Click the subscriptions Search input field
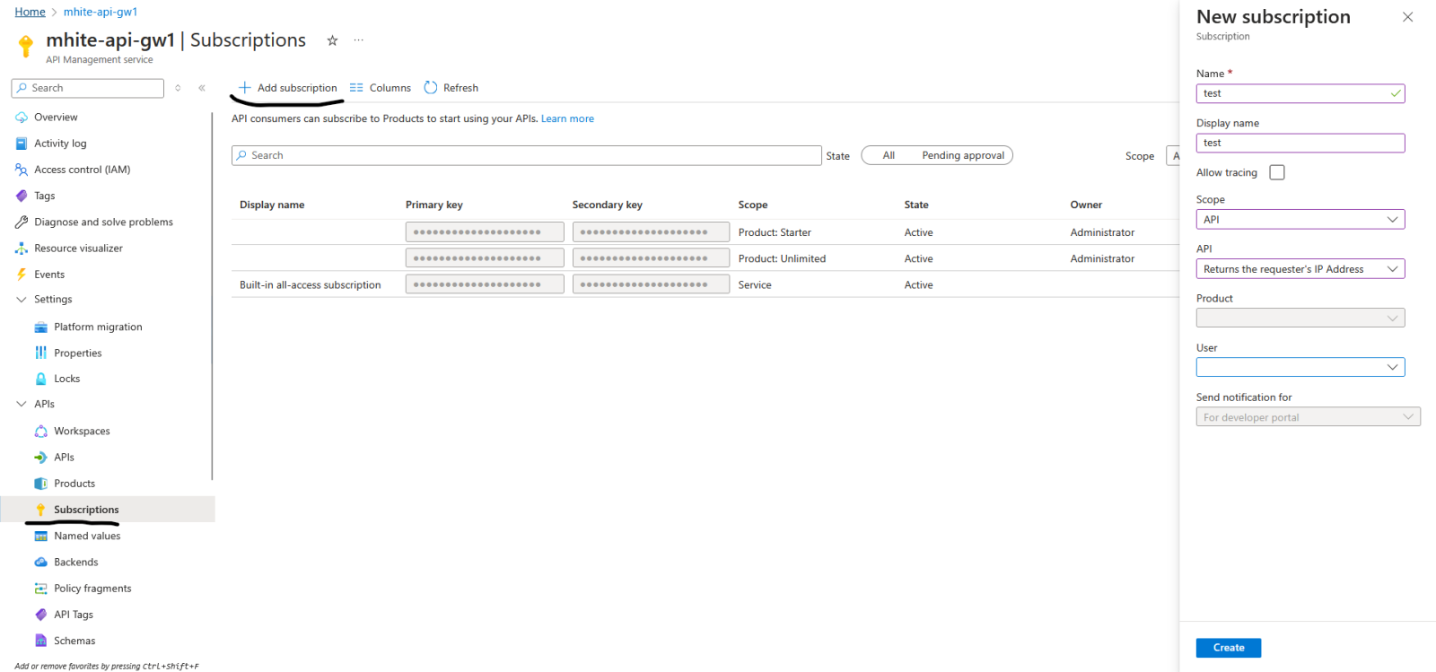Screen dimensions: 1436x672 click(x=526, y=155)
